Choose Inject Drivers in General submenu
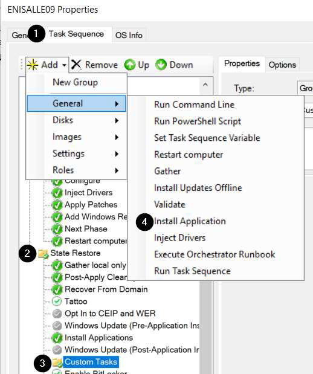Image resolution: width=313 pixels, height=374 pixels. [216, 238]
